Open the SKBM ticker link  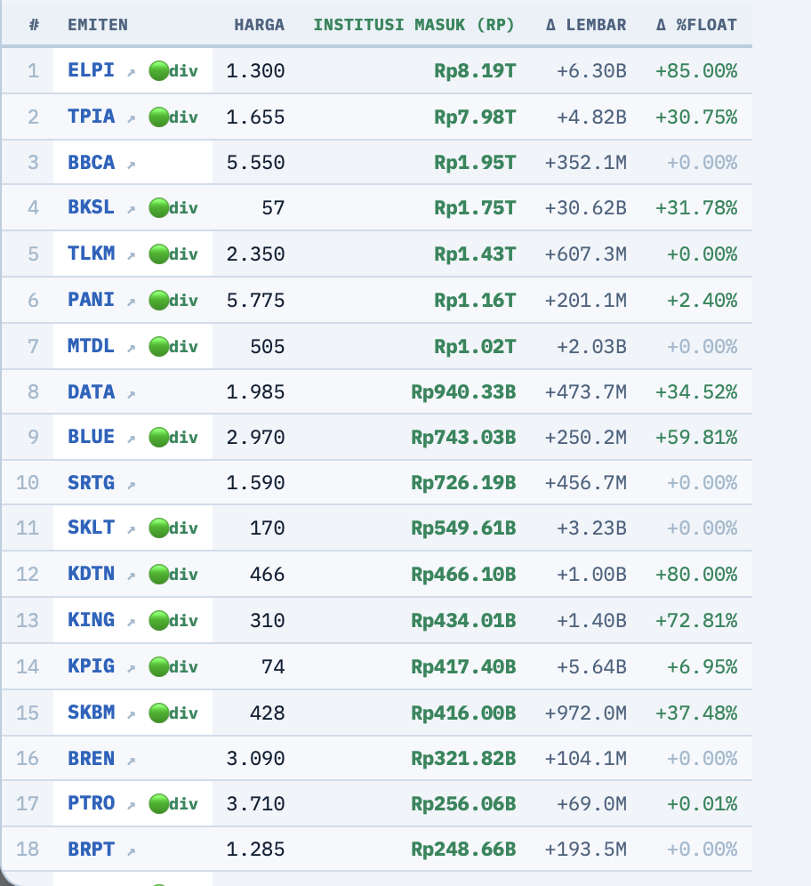(91, 713)
